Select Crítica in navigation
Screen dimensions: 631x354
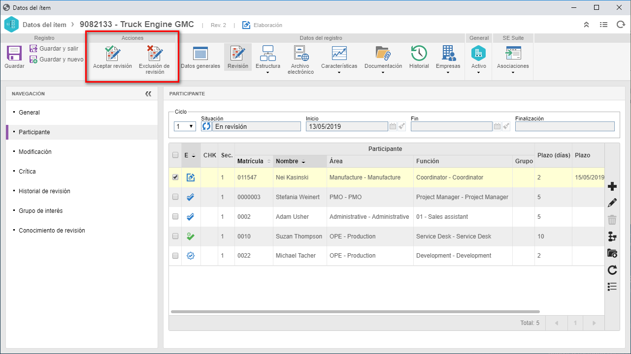coord(27,172)
